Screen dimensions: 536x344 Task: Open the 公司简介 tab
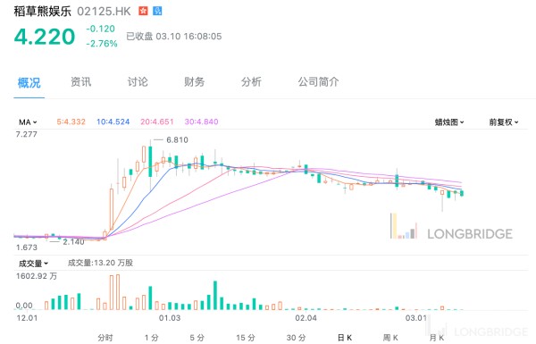click(318, 82)
